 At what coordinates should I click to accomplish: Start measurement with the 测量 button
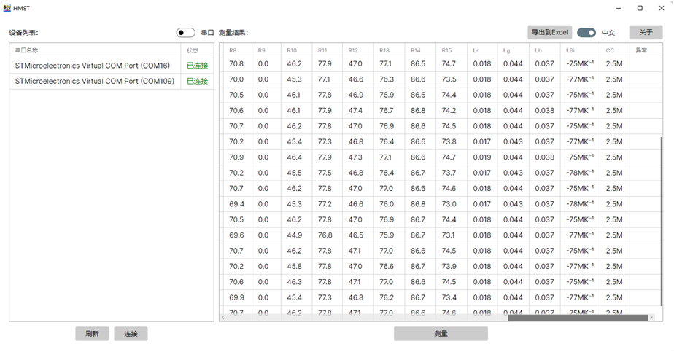441,333
